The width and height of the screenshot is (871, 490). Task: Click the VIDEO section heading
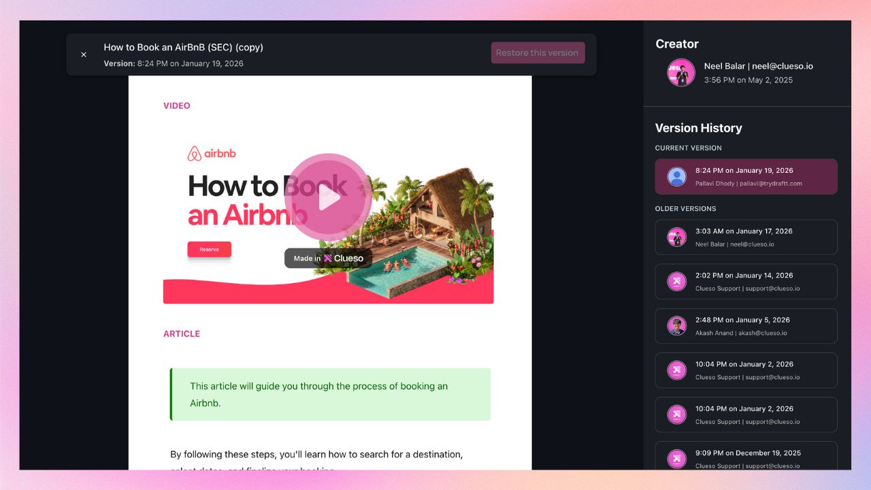pos(177,105)
